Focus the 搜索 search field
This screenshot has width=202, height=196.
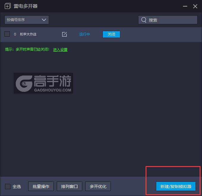(168, 20)
